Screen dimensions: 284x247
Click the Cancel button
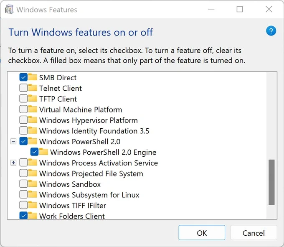tap(254, 233)
